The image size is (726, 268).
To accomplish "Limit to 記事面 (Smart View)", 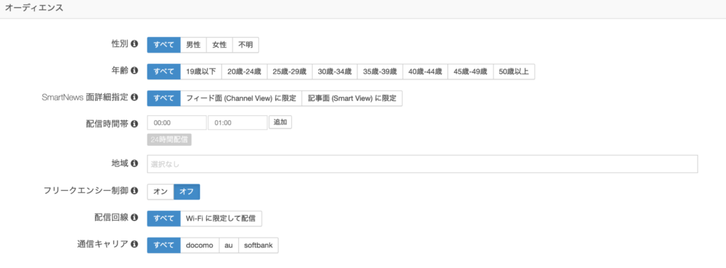I will [352, 98].
